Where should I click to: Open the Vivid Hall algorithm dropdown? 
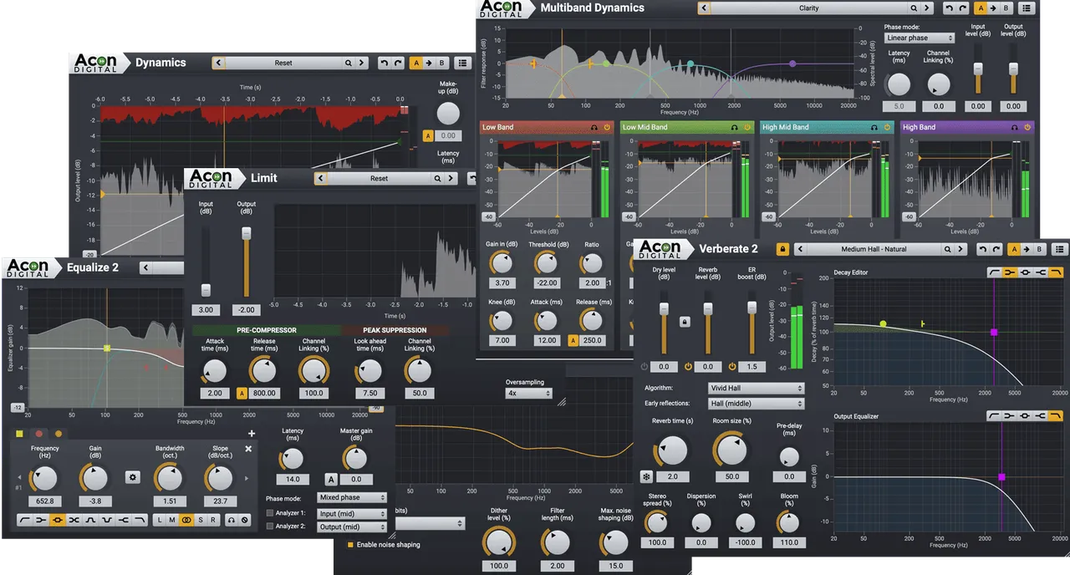click(x=755, y=387)
